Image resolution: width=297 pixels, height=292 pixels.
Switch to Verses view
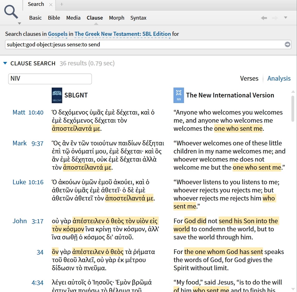[x=249, y=78]
